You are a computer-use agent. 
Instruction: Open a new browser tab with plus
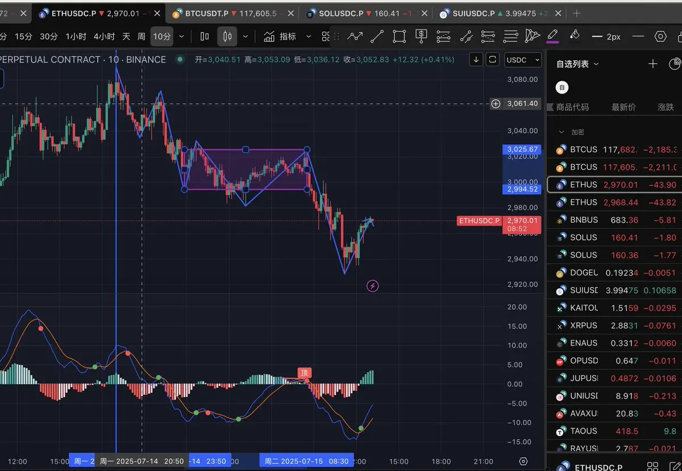click(577, 13)
